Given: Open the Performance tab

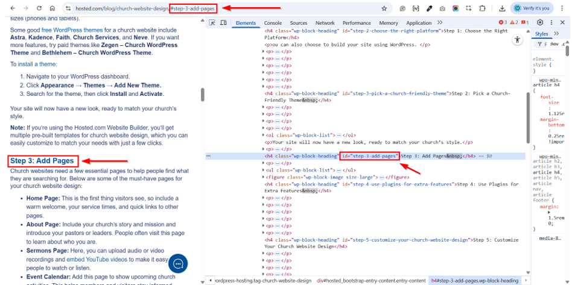Looking at the screenshot, I should pos(357,23).
